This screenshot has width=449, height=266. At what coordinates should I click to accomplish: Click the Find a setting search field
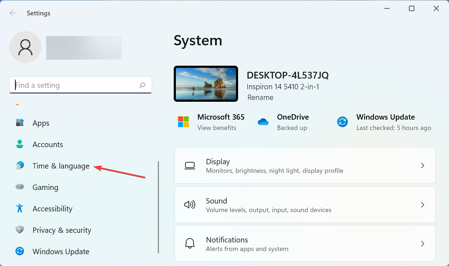click(80, 85)
